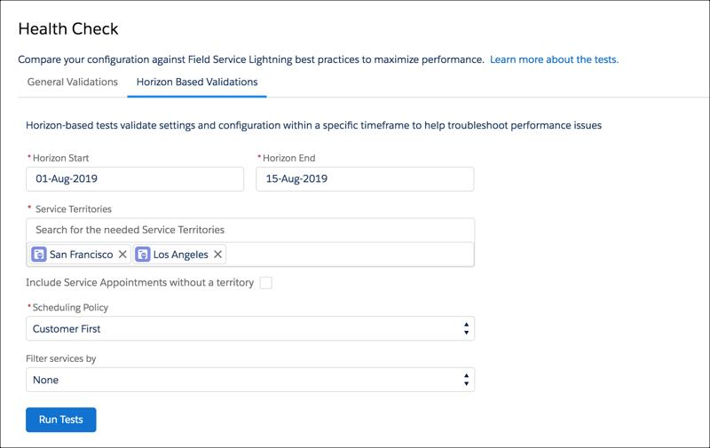Click the Filter services by label
The height and width of the screenshot is (448, 710).
pyautogui.click(x=60, y=359)
